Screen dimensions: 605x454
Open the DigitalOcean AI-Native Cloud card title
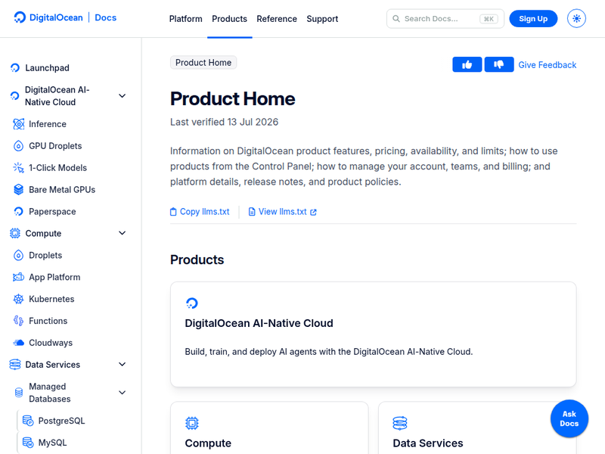(259, 323)
